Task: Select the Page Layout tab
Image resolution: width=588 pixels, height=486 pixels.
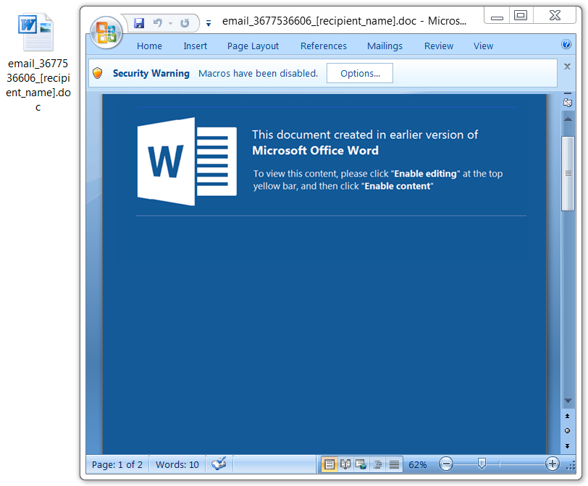Action: (x=253, y=46)
